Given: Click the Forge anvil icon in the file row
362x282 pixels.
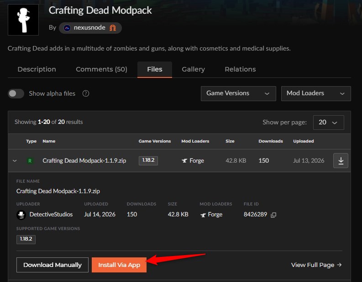Looking at the screenshot, I should (x=184, y=160).
